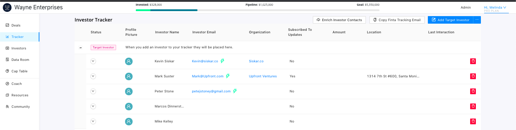Expand Kevin Siskar row chevron
The image size is (516, 130).
(x=93, y=61)
